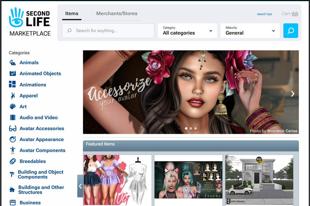This screenshot has width=310, height=206.
Task: Click the Breedables rings icon
Action: pos(13,161)
